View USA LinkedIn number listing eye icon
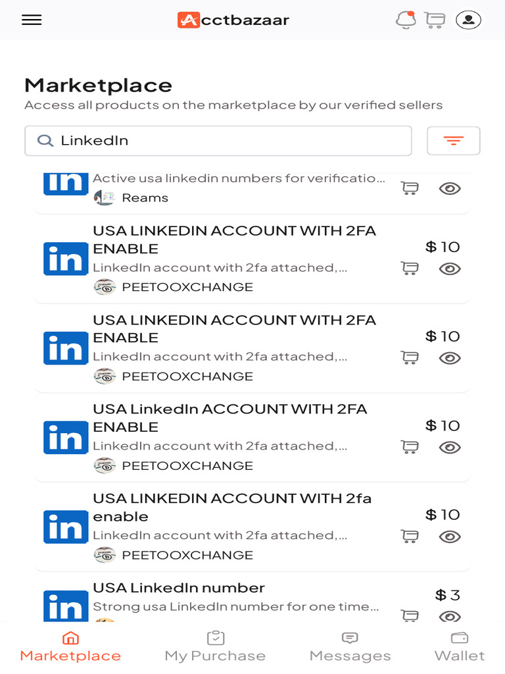 (x=450, y=616)
